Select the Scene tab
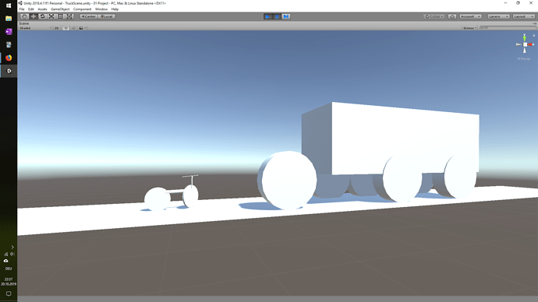 24,23
